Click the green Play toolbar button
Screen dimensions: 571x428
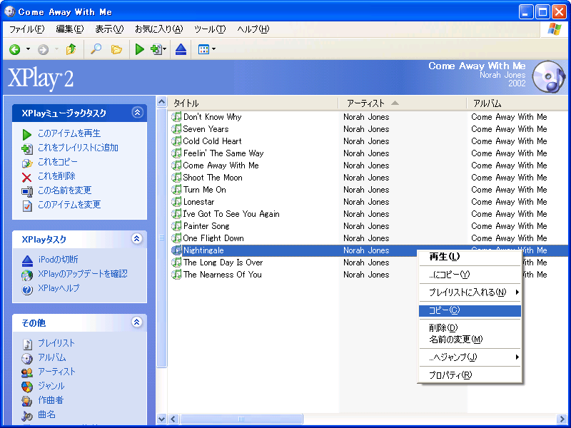tap(139, 49)
